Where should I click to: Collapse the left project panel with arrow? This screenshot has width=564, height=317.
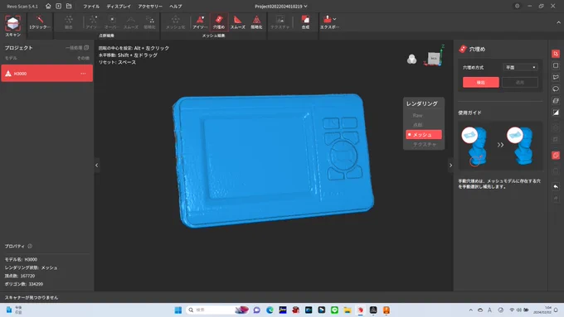coord(96,166)
